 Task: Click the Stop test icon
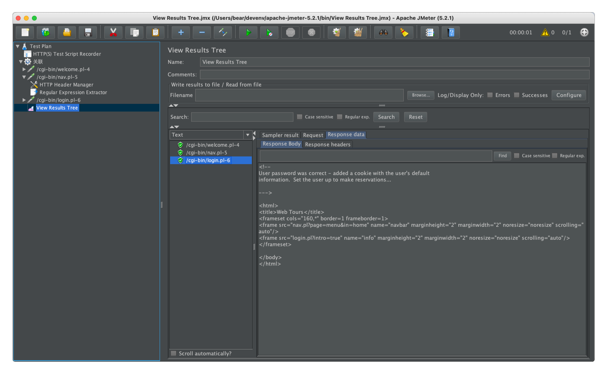[291, 32]
